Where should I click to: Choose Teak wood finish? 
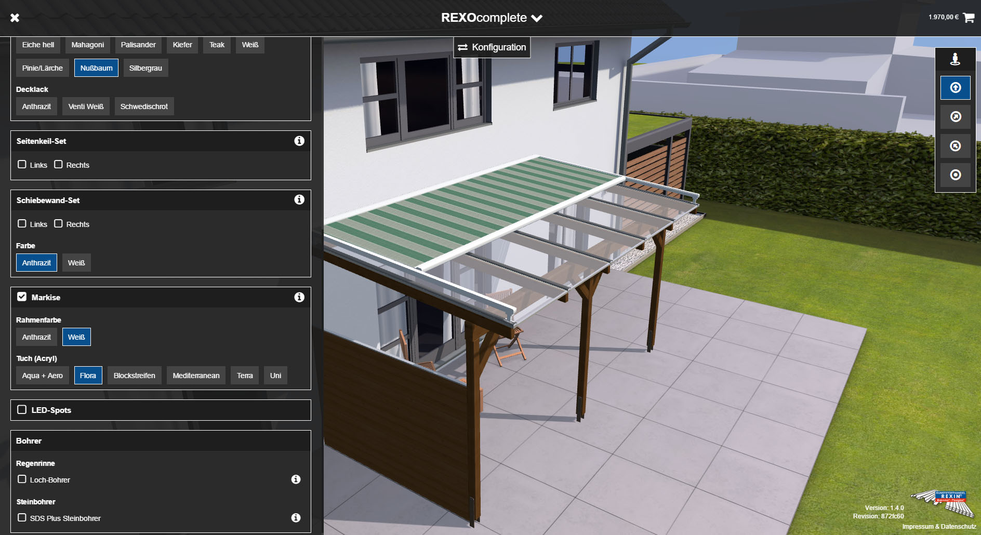[217, 45]
